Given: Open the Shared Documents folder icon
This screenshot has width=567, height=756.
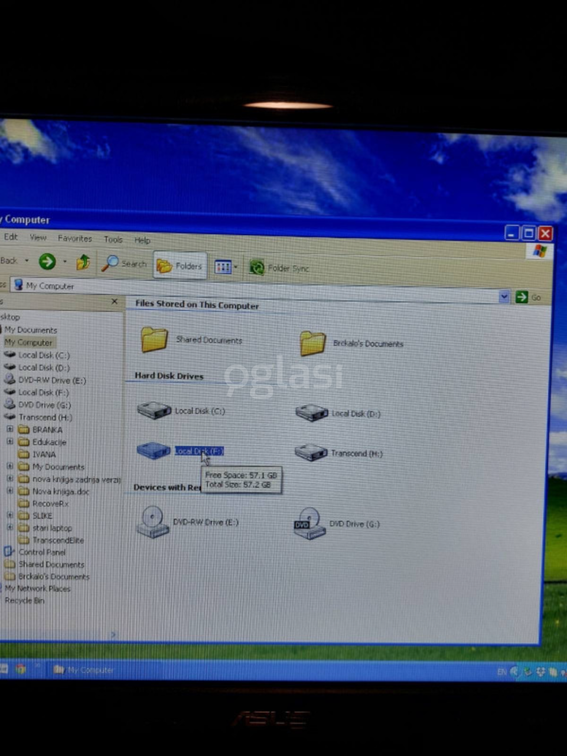Looking at the screenshot, I should [154, 339].
